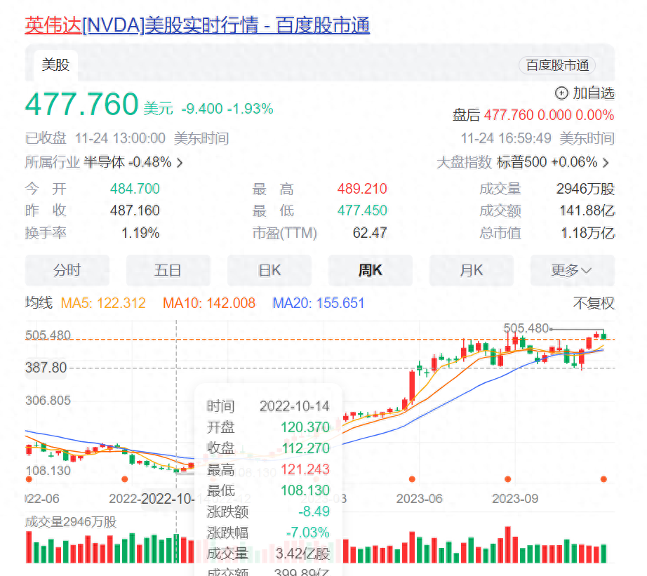Click the 今开 value 484.700
The height and width of the screenshot is (576, 647).
[x=135, y=189]
